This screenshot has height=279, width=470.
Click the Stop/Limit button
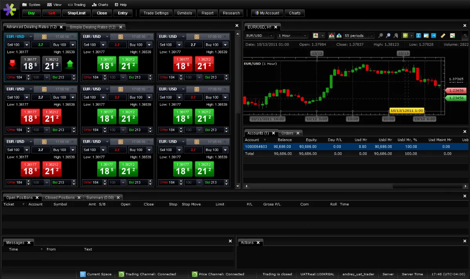click(x=76, y=13)
